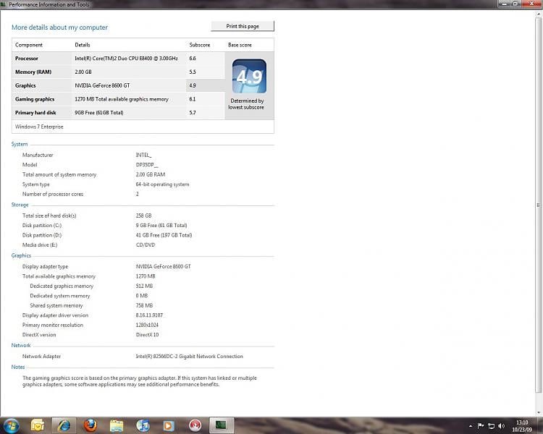Open Windows Explorer folder icon
Screen dimensions: 543x434
(x=117, y=425)
